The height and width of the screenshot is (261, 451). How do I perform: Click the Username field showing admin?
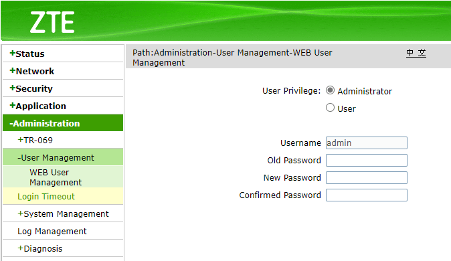(367, 143)
